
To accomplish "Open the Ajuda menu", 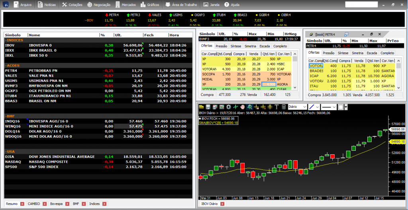I will [x=232, y=4].
